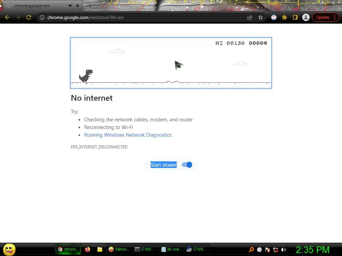The height and width of the screenshot is (256, 342).
Task: Open the smiley face Start button
Action: (x=9, y=250)
